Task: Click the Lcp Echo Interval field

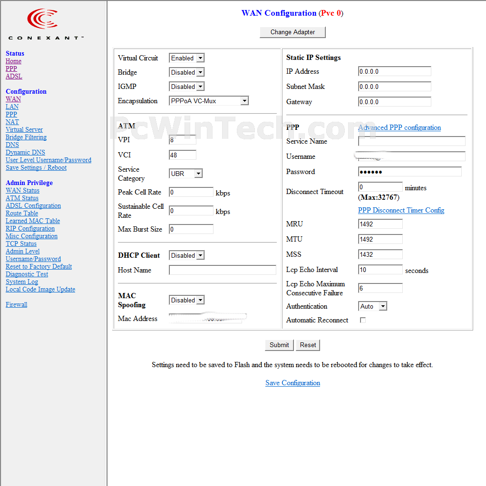Action: [380, 269]
